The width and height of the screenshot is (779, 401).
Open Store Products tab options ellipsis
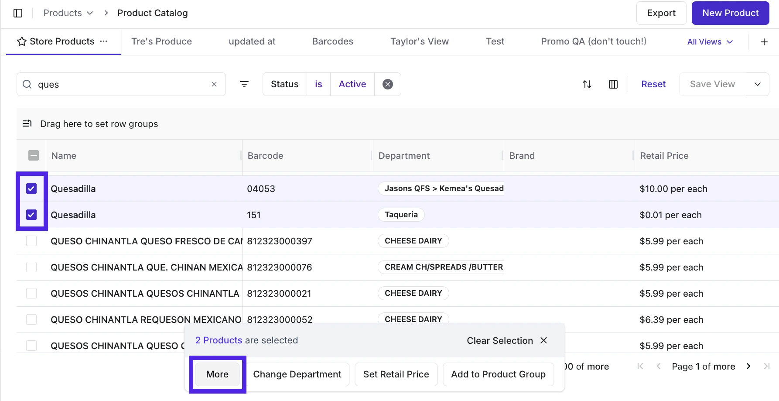coord(103,41)
